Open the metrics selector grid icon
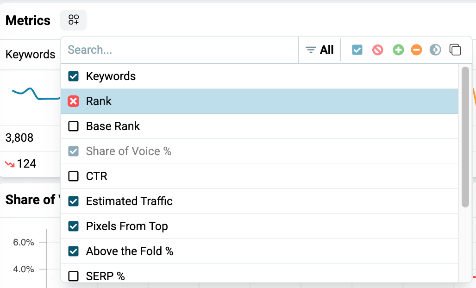The height and width of the screenshot is (288, 476). point(74,20)
